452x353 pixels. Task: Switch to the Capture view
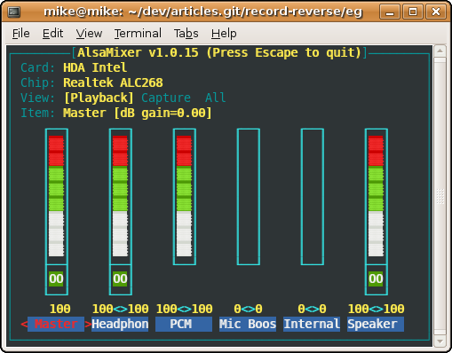coord(166,98)
